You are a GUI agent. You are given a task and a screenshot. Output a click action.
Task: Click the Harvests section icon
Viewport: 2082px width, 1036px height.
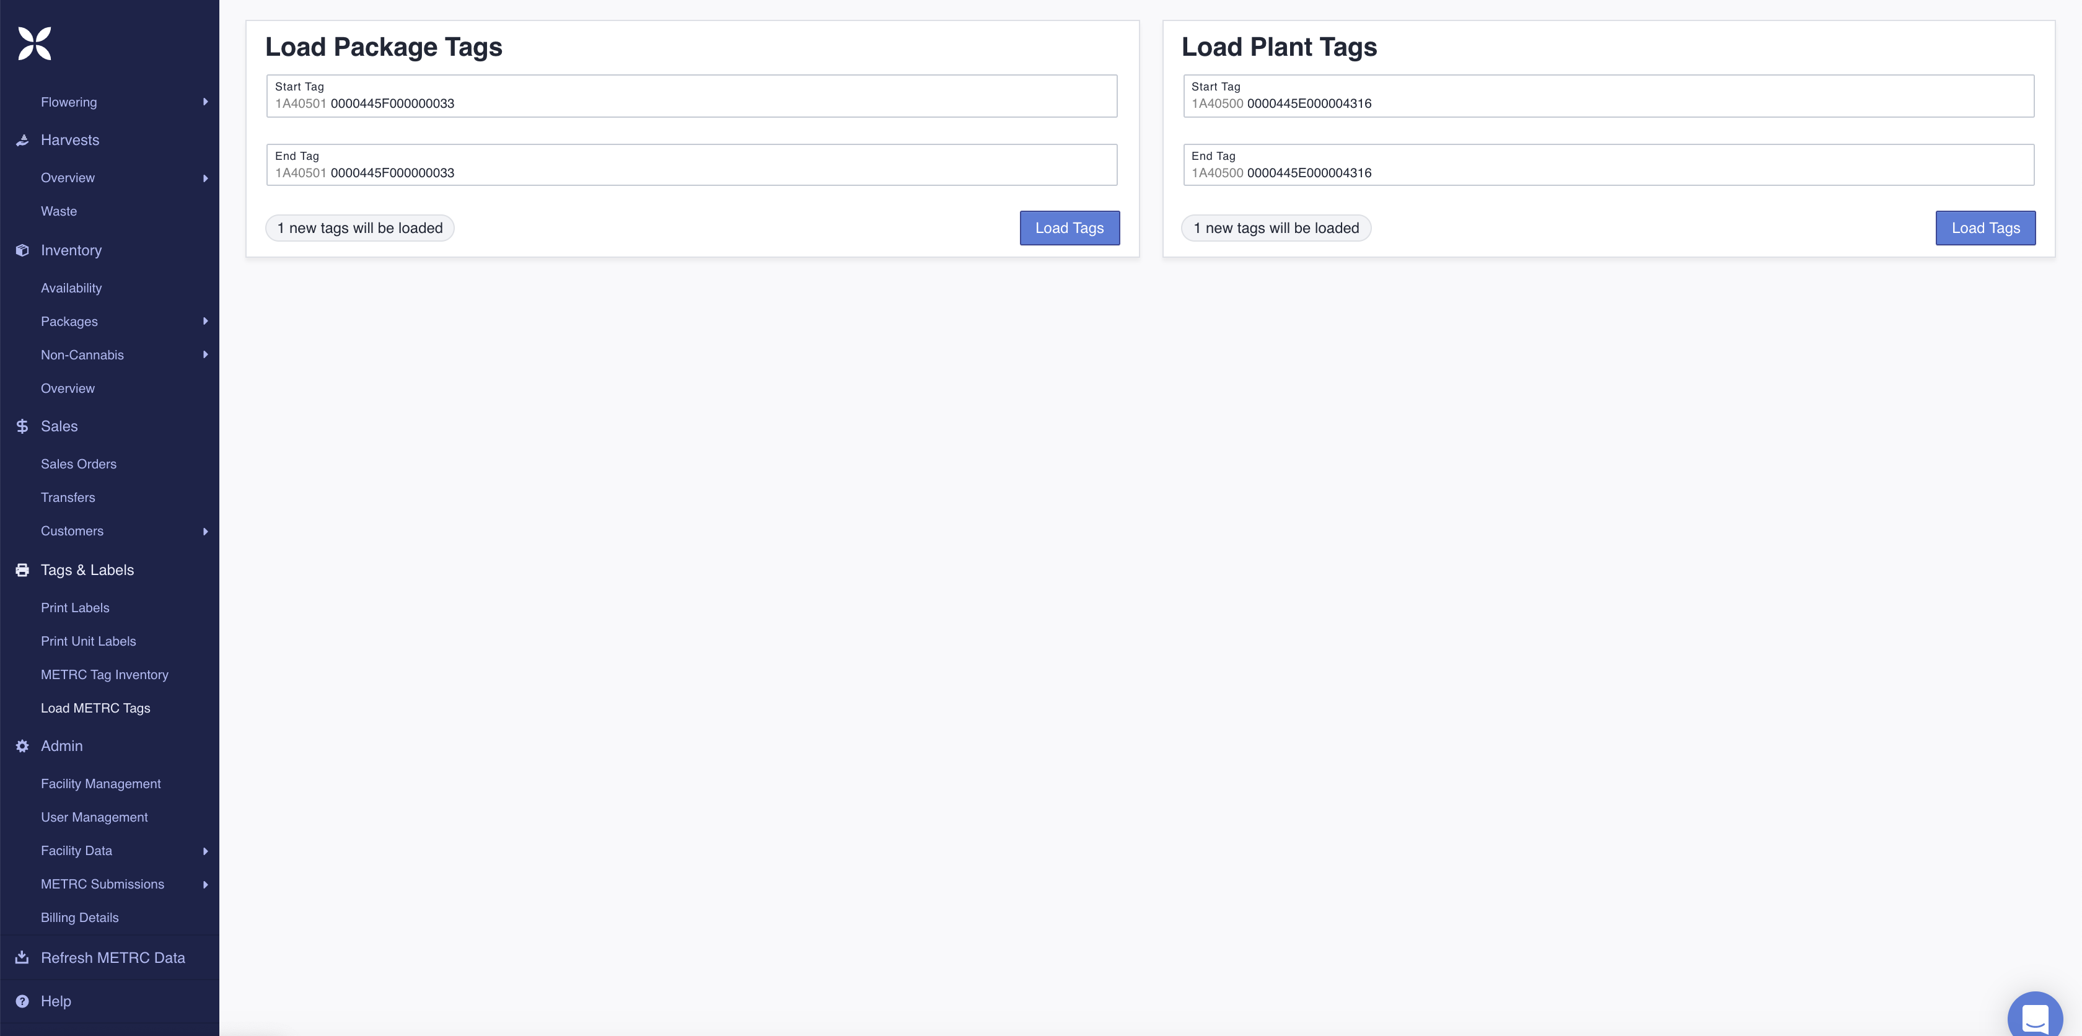[23, 141]
